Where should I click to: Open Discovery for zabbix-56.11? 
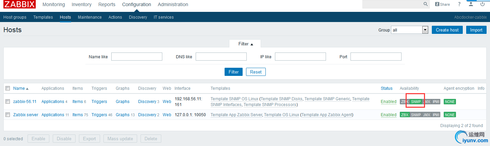(147, 102)
